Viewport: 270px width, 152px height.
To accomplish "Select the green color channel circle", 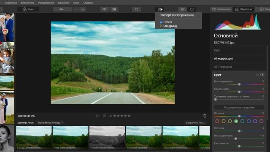I will [236, 121].
